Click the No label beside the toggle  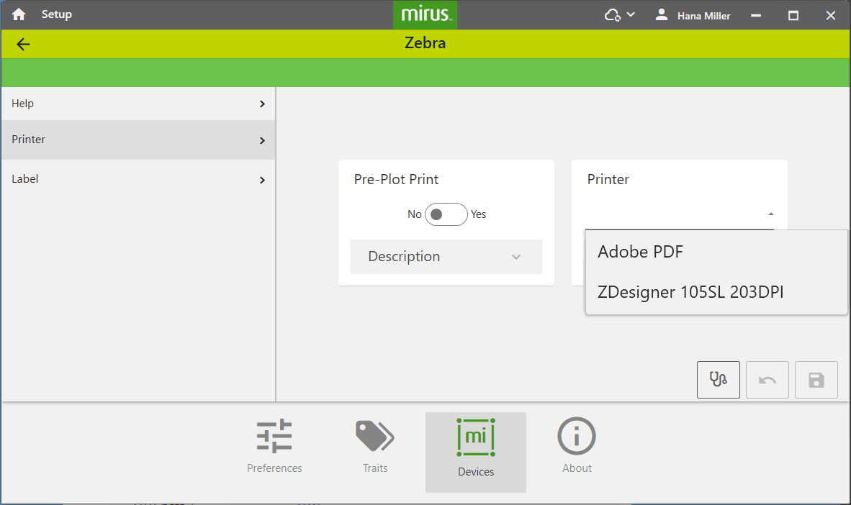(x=414, y=214)
